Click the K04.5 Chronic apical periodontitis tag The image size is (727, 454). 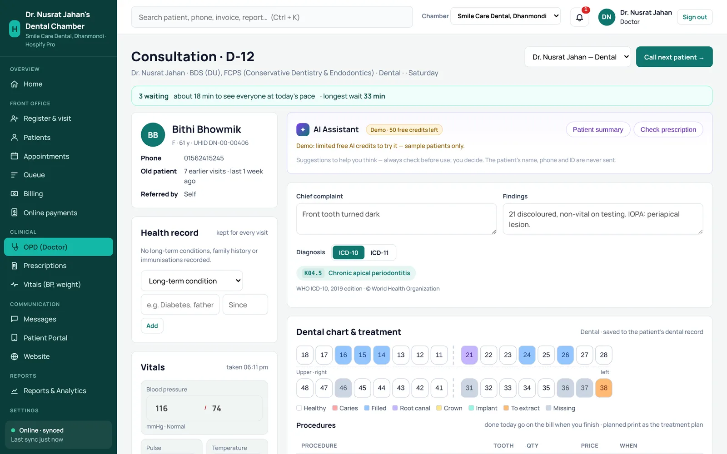click(356, 273)
